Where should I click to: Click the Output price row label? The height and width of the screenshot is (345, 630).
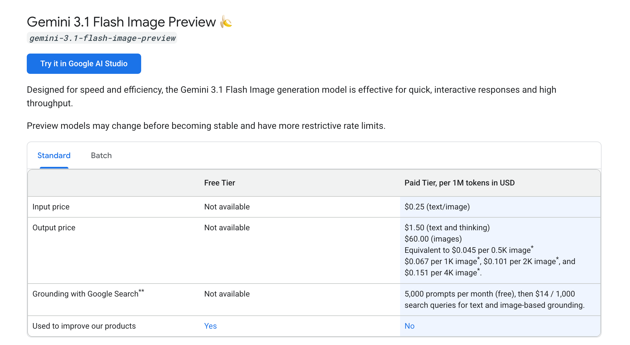[x=54, y=228]
